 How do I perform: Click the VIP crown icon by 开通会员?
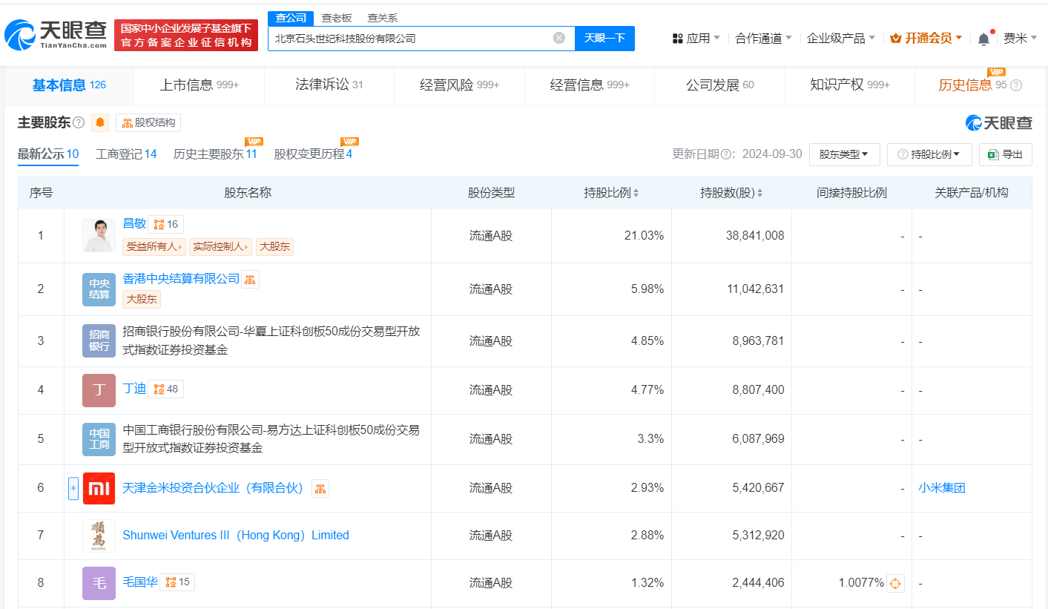click(x=895, y=39)
